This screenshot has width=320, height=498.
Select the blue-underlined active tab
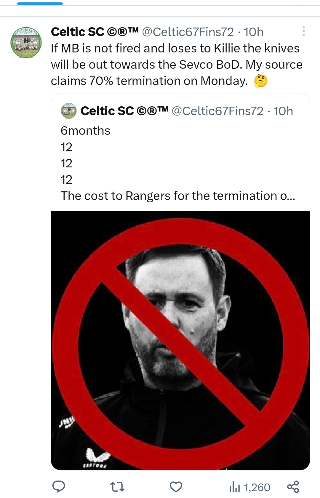40,4
